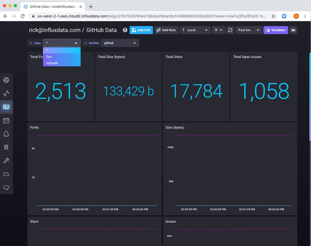Click the cloud icon in sidebar
Screen dimensions: 311x246
(6, 174)
